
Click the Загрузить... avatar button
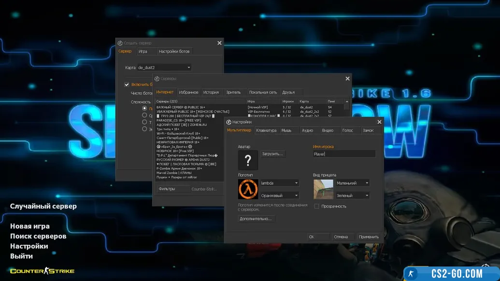(x=273, y=154)
